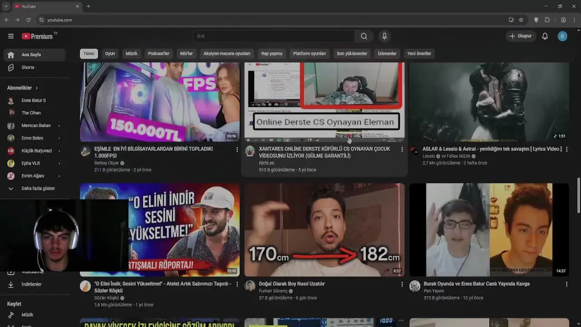The width and height of the screenshot is (581, 327).
Task: Open the ASLAR & Lessio lyrics video thumbnail
Action: (489, 102)
